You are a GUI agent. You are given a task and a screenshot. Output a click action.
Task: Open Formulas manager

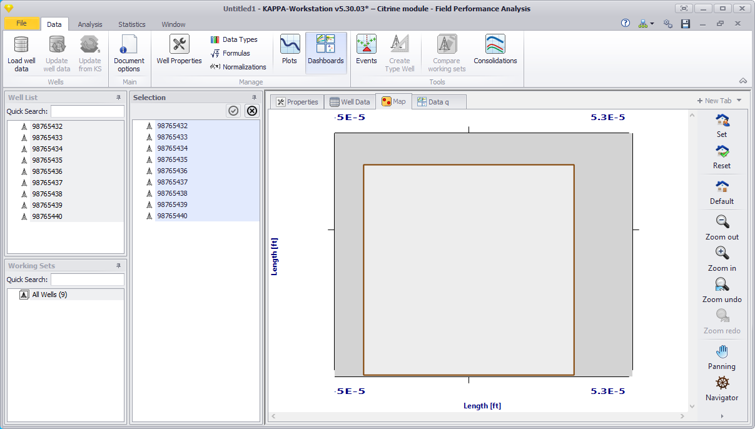[x=230, y=53]
